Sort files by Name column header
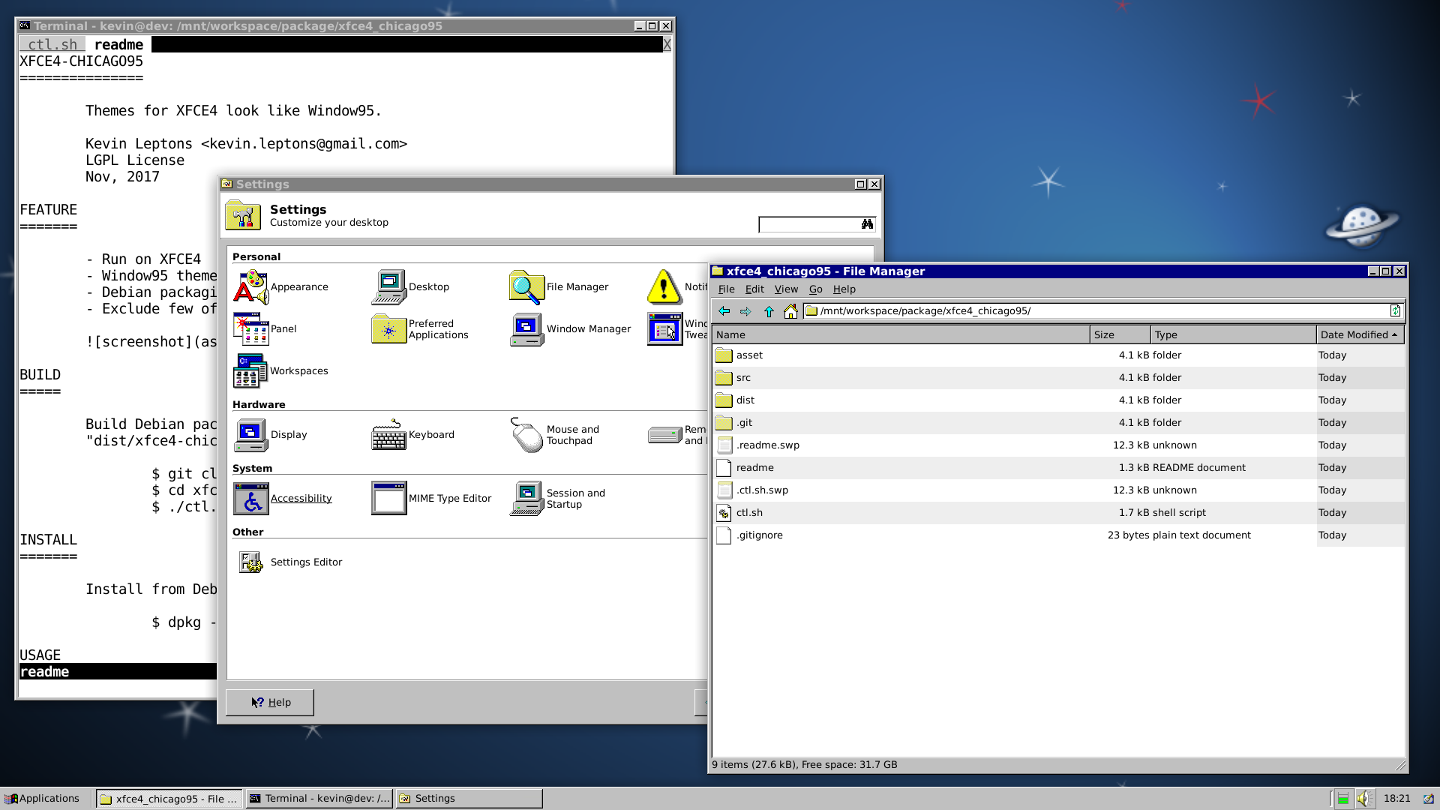This screenshot has height=810, width=1440. click(x=900, y=335)
